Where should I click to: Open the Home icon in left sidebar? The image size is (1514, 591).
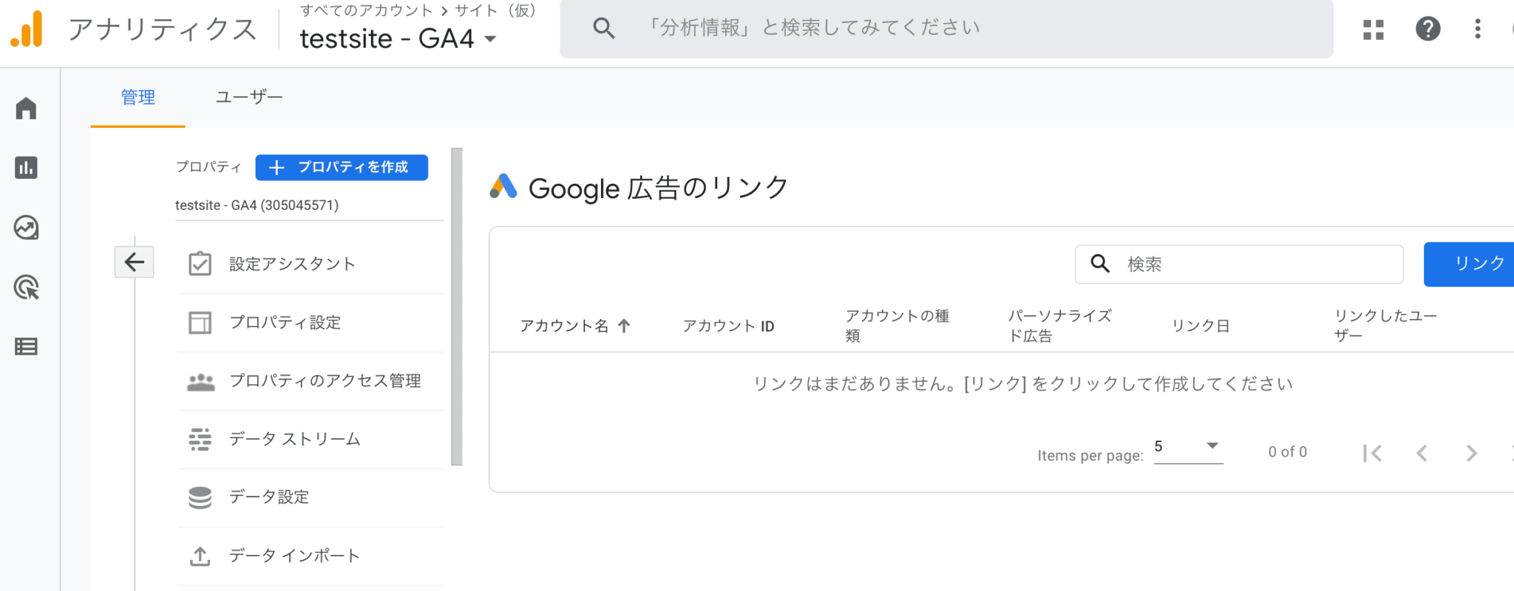pos(26,109)
